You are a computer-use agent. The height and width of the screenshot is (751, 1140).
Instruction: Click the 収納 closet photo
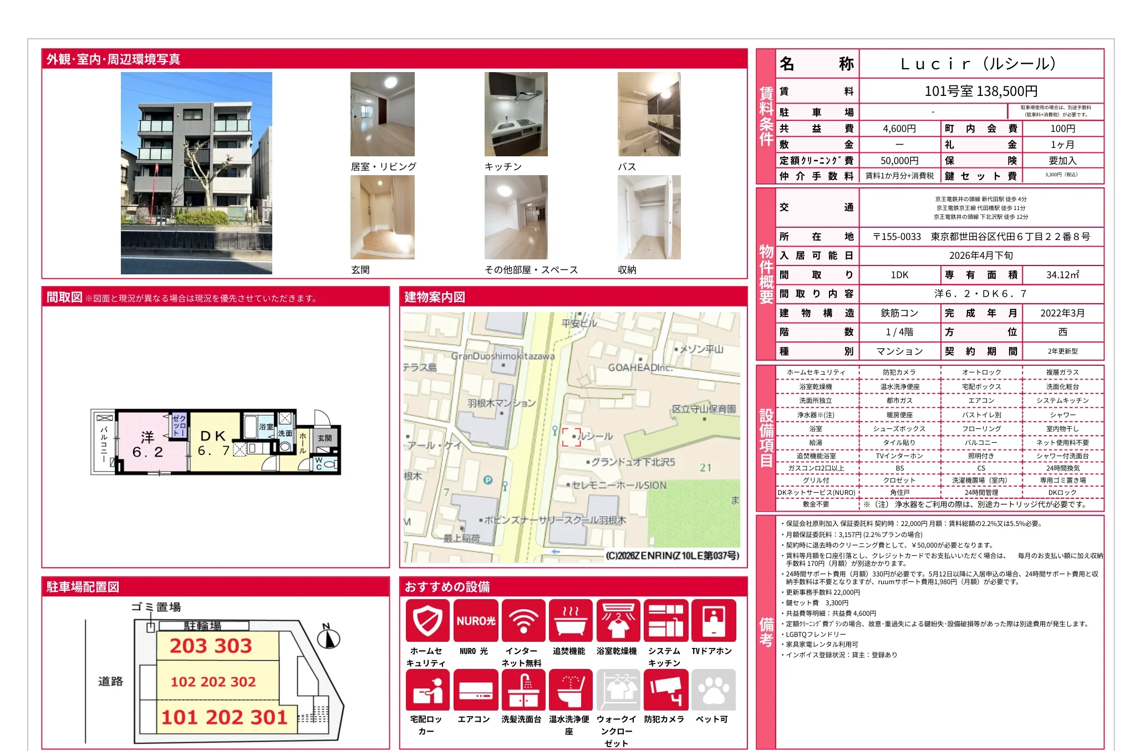coord(649,217)
